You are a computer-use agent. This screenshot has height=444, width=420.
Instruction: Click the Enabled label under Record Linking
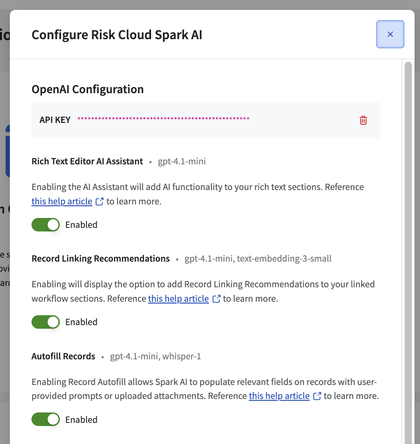(81, 322)
